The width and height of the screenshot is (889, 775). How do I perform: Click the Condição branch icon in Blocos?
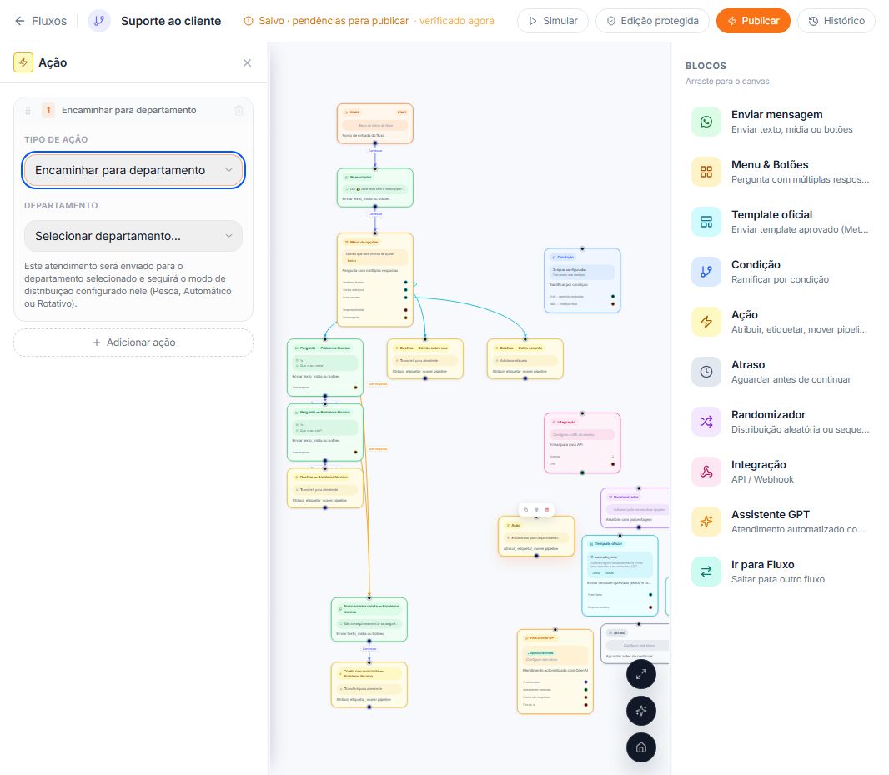tap(706, 272)
